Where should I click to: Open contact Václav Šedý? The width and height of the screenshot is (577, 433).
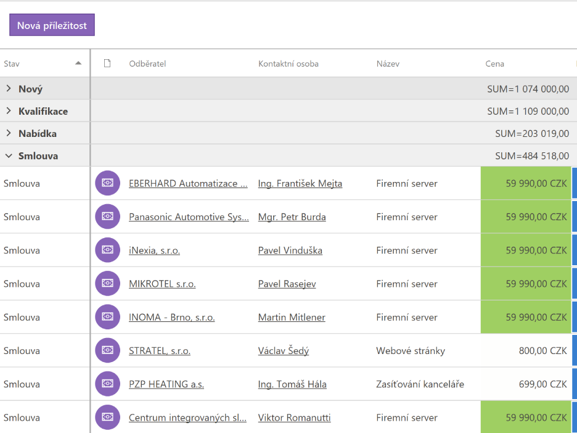[x=284, y=351]
